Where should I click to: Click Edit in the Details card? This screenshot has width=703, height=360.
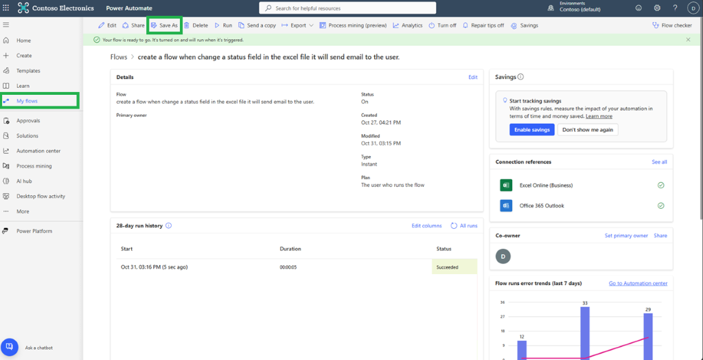pyautogui.click(x=473, y=77)
